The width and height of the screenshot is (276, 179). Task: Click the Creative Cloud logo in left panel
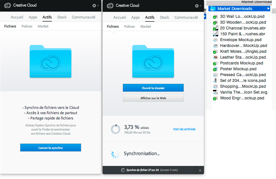point(7,6)
